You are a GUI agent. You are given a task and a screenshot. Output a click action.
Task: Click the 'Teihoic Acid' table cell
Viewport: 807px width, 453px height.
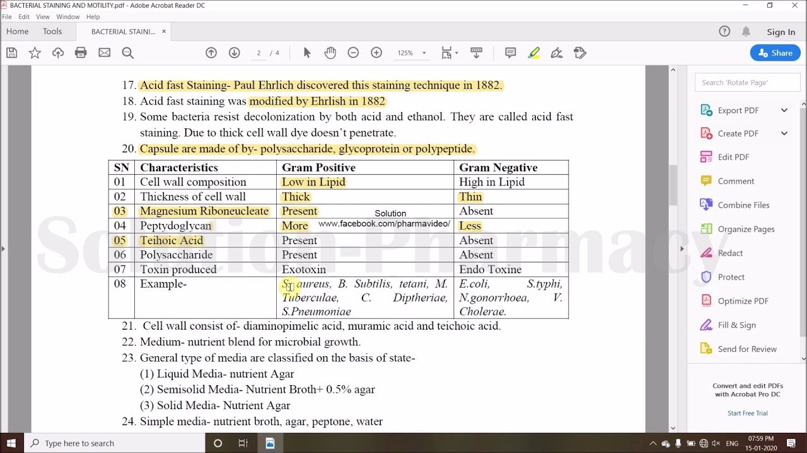coord(205,240)
